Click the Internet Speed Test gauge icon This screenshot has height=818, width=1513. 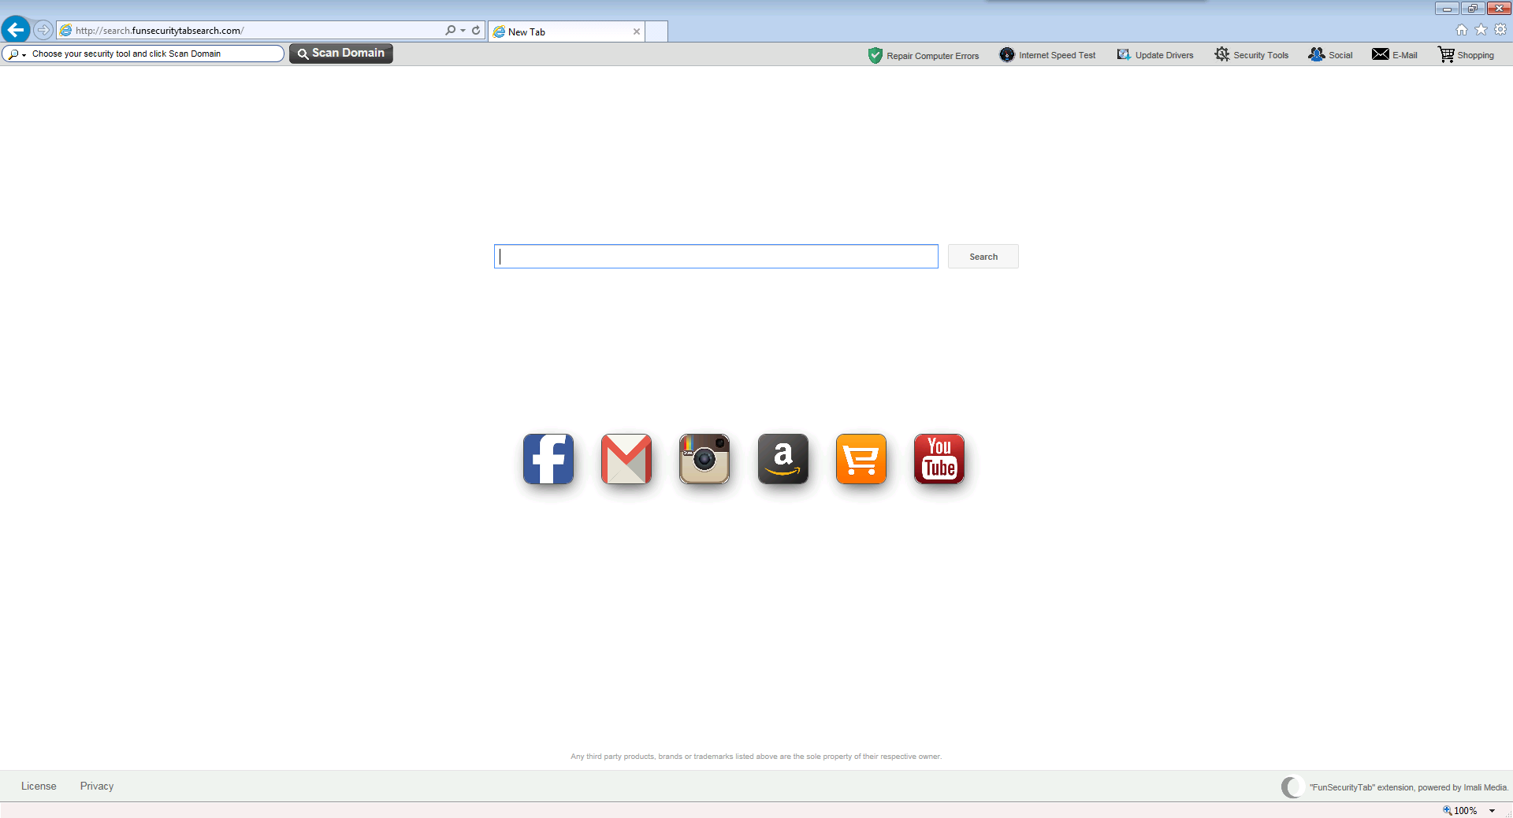click(x=1007, y=54)
